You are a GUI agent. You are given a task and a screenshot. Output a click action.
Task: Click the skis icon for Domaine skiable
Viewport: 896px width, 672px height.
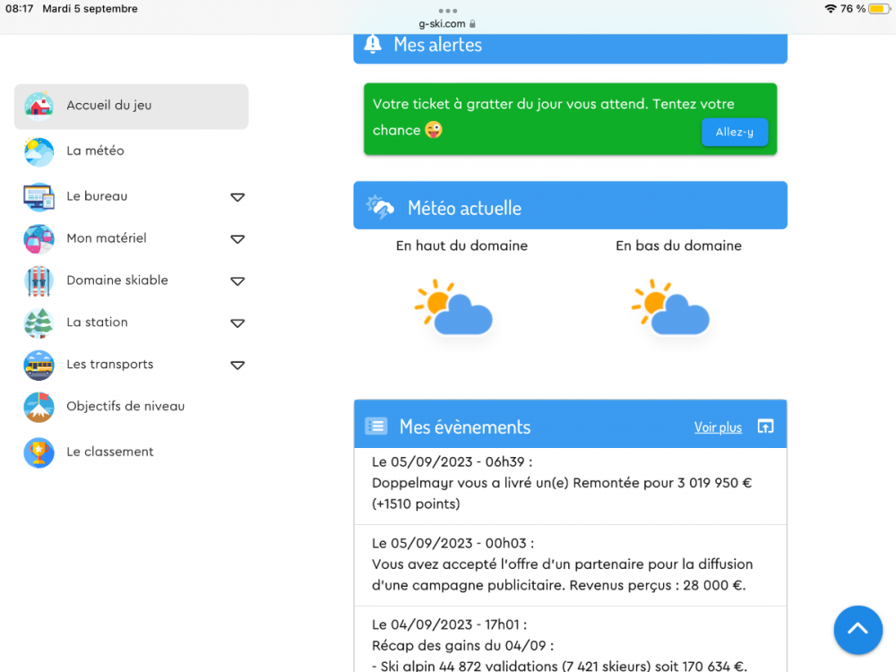click(39, 281)
